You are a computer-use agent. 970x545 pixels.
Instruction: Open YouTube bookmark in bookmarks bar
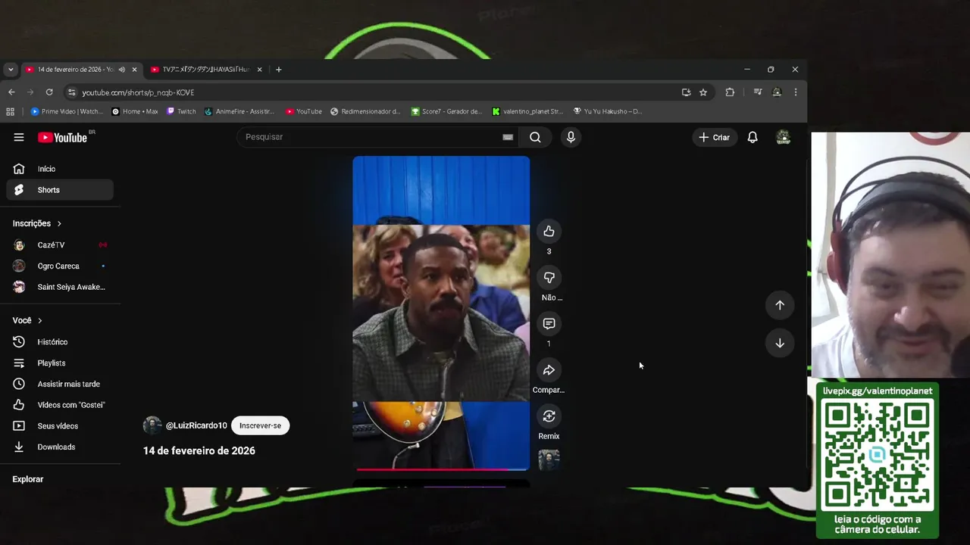click(x=304, y=111)
